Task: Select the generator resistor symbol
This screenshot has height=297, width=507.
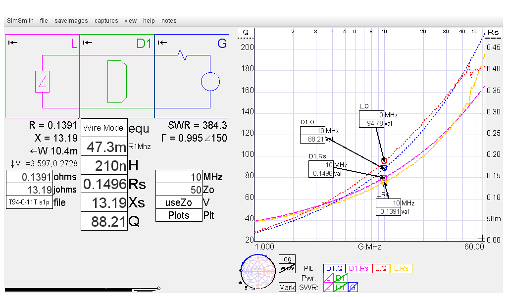Action: (182, 55)
